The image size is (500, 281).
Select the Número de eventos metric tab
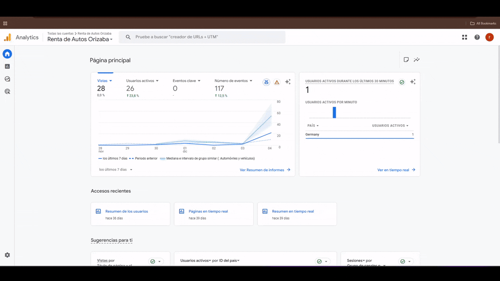coord(233,81)
